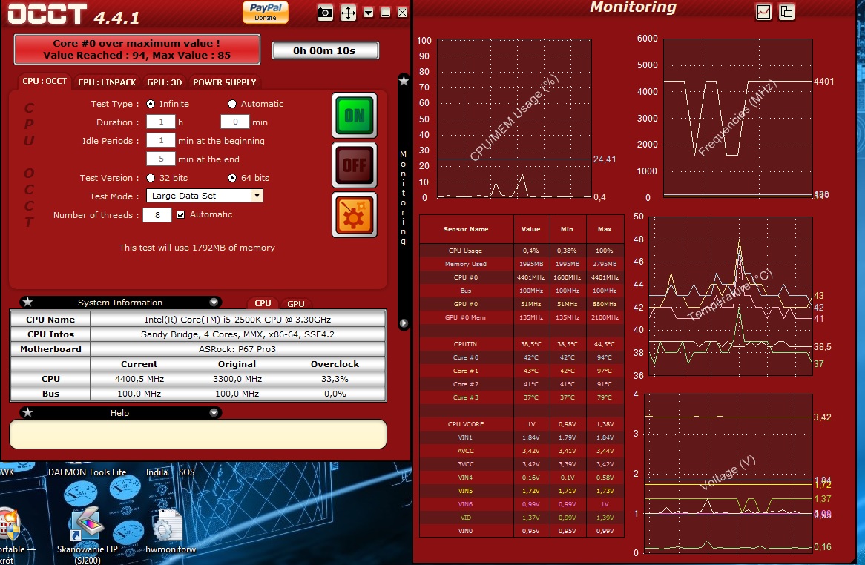Image resolution: width=865 pixels, height=565 pixels.
Task: Select the GPU system info tab
Action: click(296, 304)
